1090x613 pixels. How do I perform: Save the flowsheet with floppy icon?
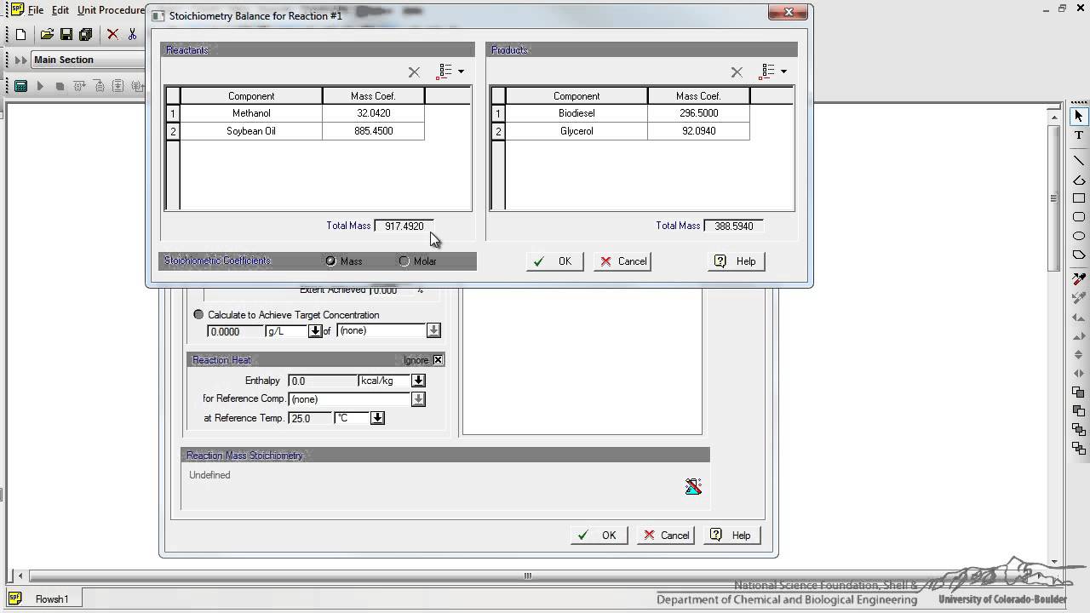click(66, 35)
